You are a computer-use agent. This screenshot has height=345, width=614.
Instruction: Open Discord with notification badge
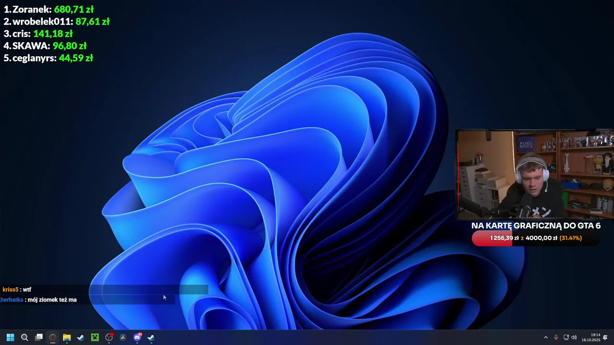click(x=137, y=337)
